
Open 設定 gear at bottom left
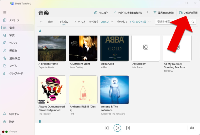(x=11, y=122)
